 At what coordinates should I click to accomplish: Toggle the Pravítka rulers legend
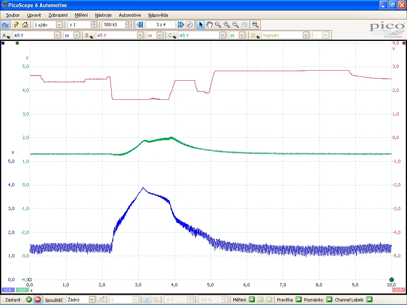coord(299,299)
